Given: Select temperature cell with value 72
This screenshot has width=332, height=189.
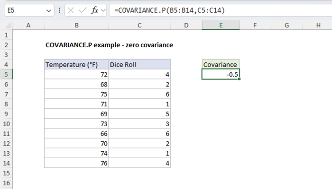Looking at the screenshot, I should coord(76,75).
